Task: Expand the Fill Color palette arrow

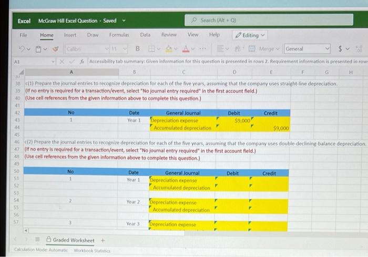Action: [x=176, y=49]
